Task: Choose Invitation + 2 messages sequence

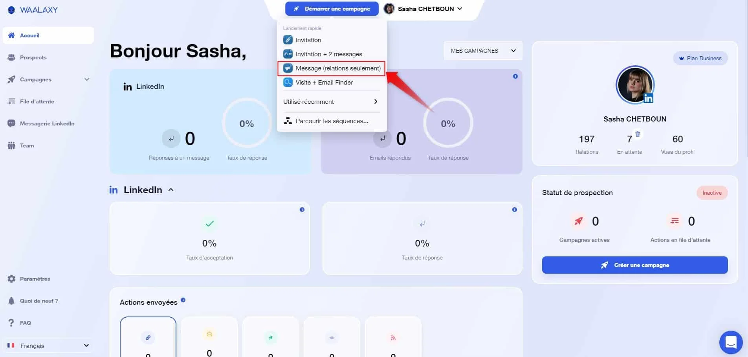Action: click(332, 54)
